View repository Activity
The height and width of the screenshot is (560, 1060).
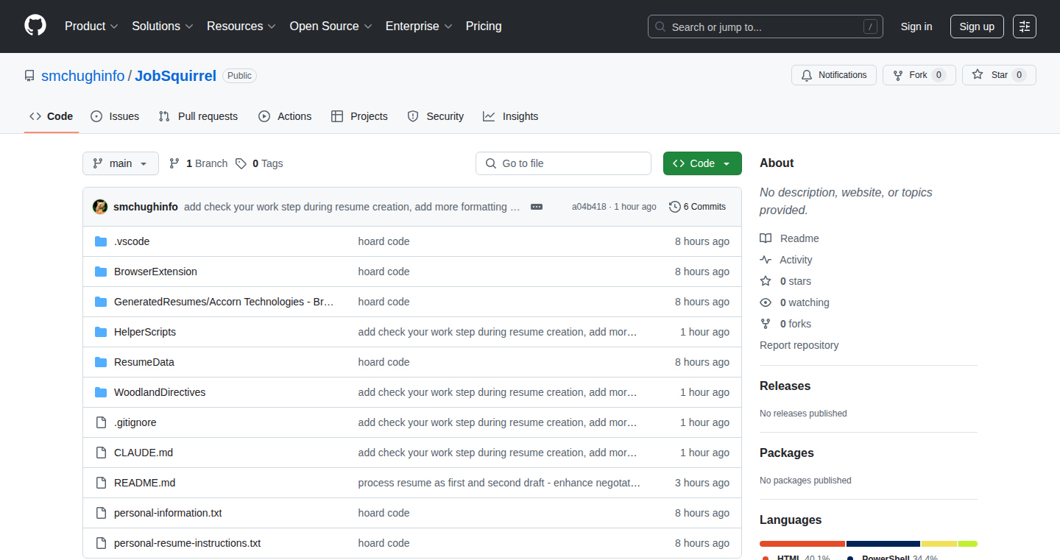point(786,260)
